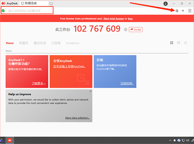Click the Start trial license link
This screenshot has height=144, width=194.
pyautogui.click(x=113, y=18)
